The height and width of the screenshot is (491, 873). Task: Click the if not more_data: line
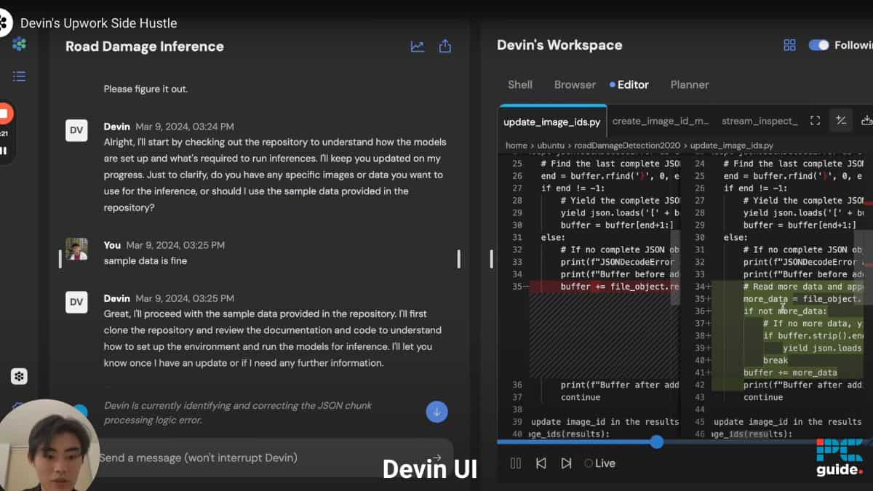click(785, 311)
